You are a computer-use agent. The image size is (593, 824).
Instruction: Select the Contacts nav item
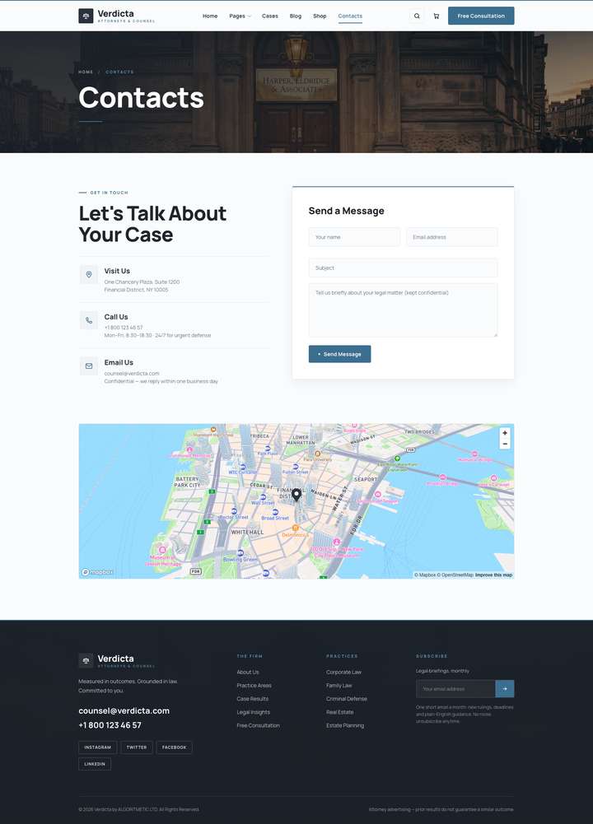[350, 16]
